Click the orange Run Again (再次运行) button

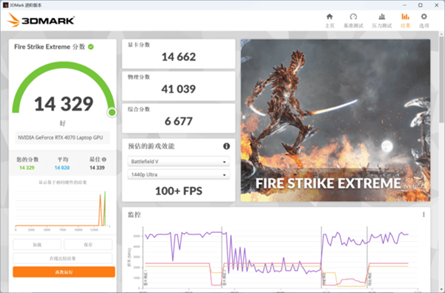coord(64,271)
